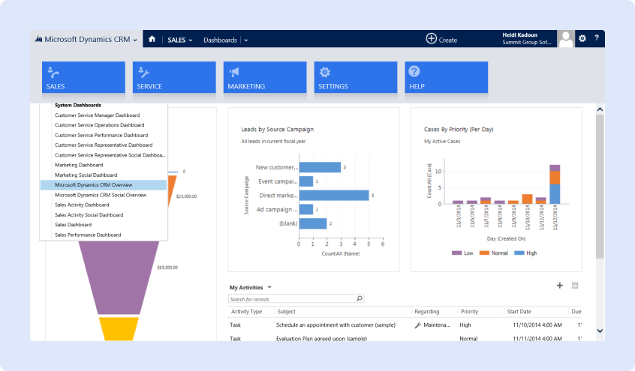Viewport: 635px width, 371px height.
Task: Click the System Dashboards heading
Action: (78, 105)
